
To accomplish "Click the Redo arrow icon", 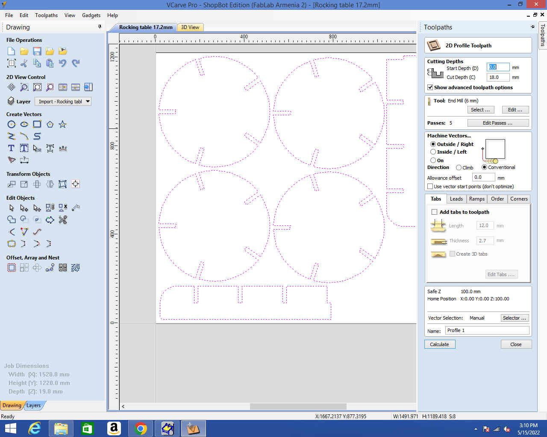I will pyautogui.click(x=76, y=63).
